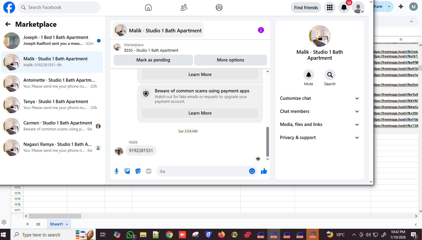Open the account profile avatar menu
This screenshot has height=240, width=422.
tap(358, 8)
